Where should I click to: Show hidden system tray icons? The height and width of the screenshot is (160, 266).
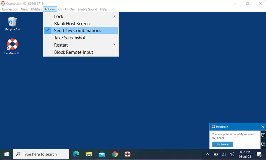[207, 154]
